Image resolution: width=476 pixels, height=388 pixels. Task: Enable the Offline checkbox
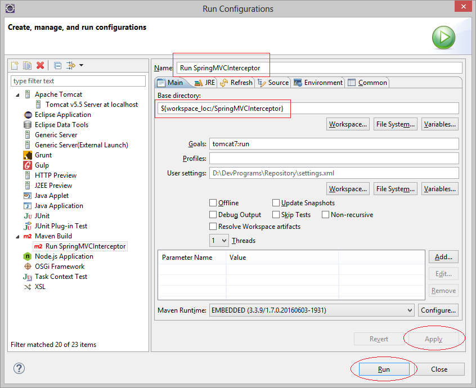click(x=213, y=202)
